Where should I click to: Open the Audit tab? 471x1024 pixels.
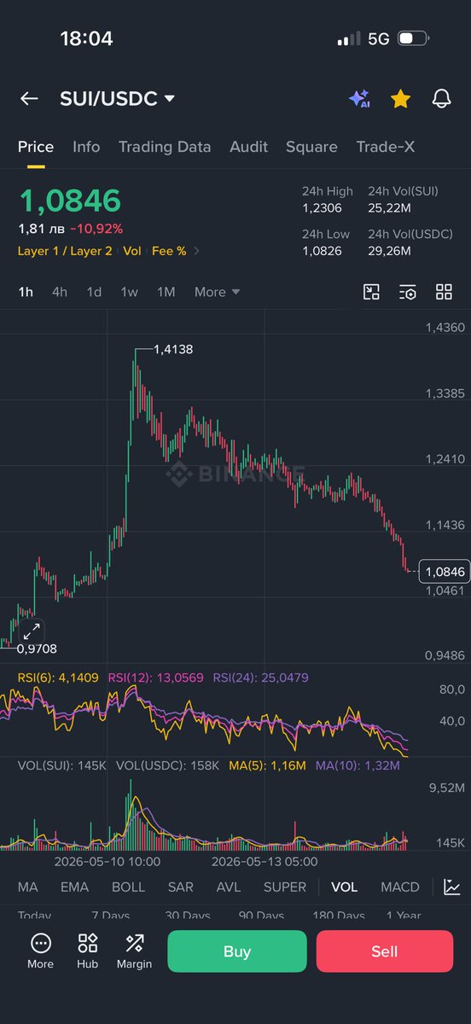(x=248, y=147)
